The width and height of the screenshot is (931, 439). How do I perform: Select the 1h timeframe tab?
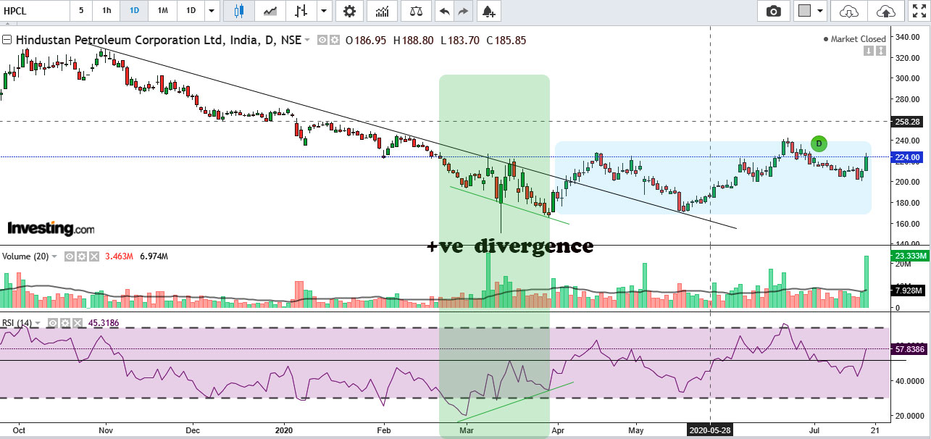tap(107, 11)
